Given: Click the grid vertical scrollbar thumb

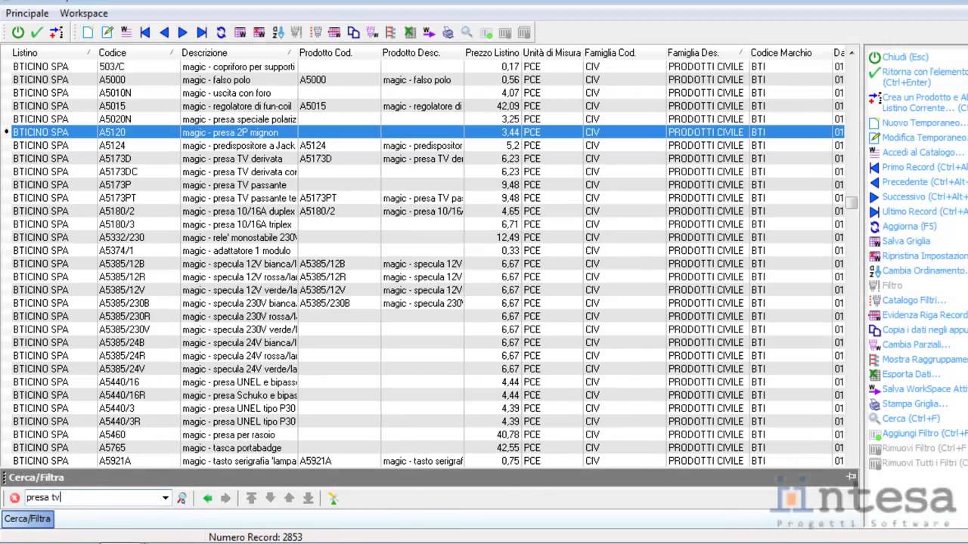Looking at the screenshot, I should [x=852, y=202].
